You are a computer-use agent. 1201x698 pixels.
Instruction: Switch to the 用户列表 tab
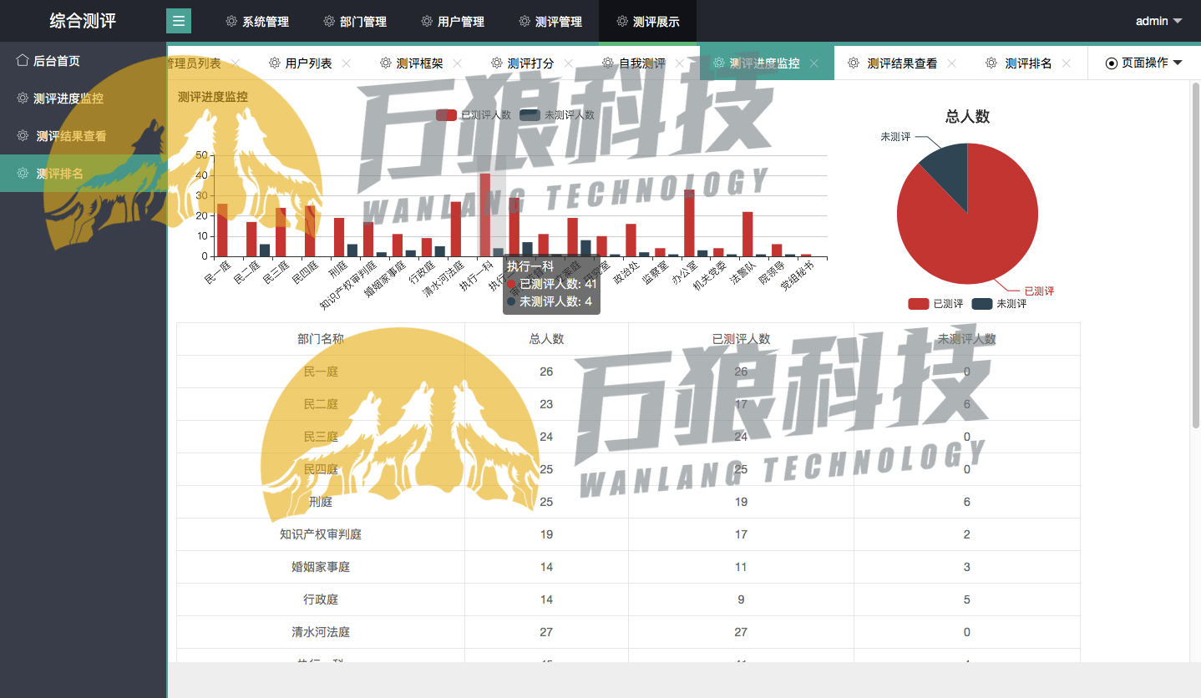click(x=308, y=63)
